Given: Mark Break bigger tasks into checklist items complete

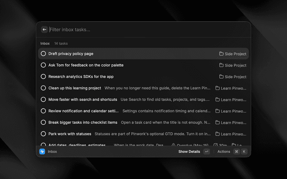Looking at the screenshot, I should tap(43, 122).
